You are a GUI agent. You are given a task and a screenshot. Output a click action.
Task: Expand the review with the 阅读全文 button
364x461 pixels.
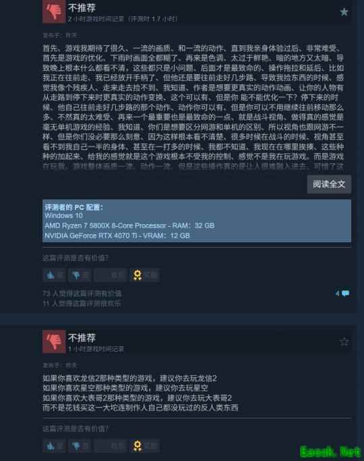[x=329, y=184]
